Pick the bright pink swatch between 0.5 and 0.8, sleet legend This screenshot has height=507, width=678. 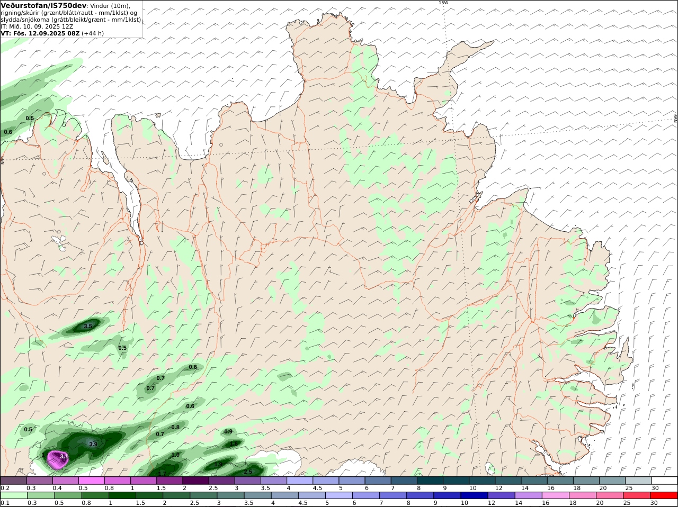pyautogui.click(x=91, y=481)
